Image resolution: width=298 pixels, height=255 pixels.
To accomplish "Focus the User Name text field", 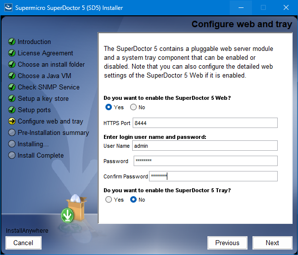I will (205, 146).
